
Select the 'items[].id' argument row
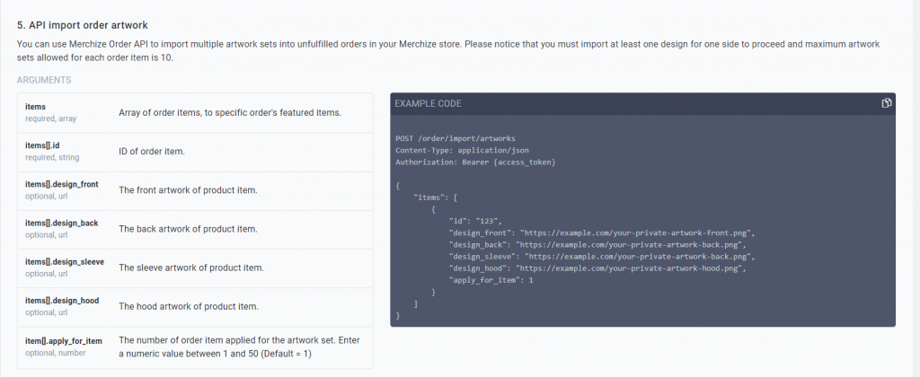(195, 152)
